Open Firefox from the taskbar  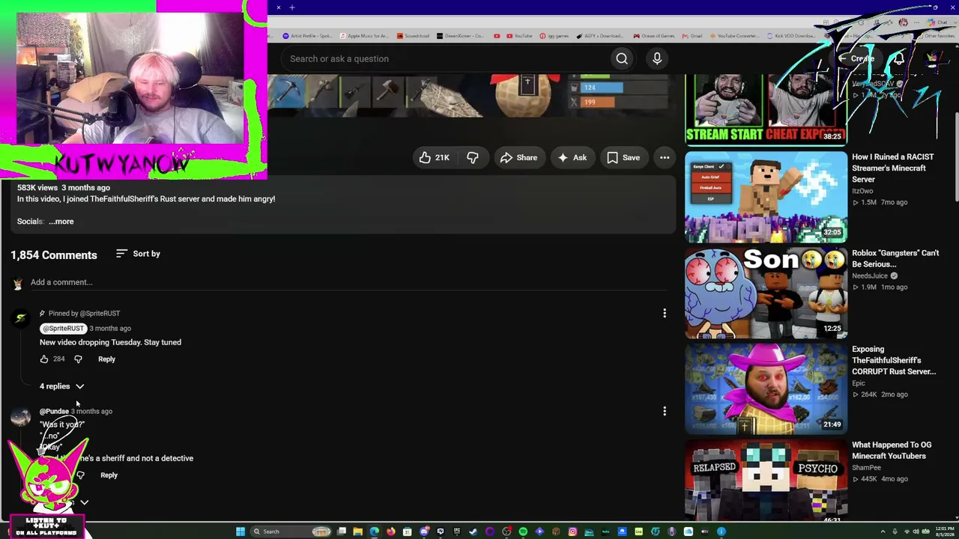pyautogui.click(x=391, y=532)
